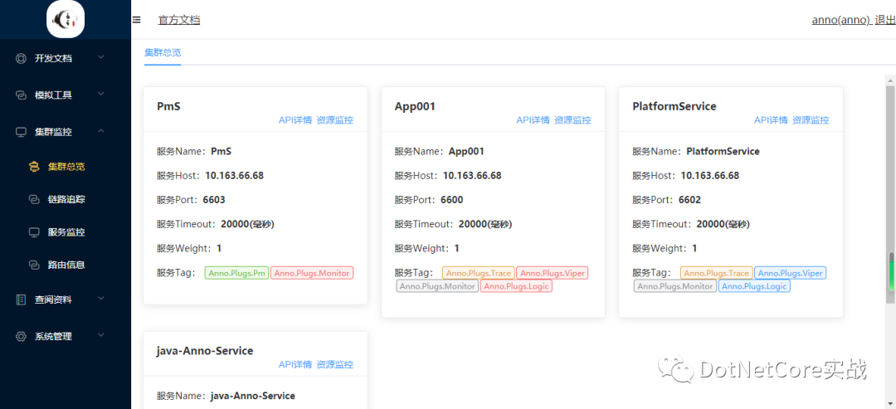The height and width of the screenshot is (409, 896).
Task: Open the 官方文档 link
Action: coord(179,20)
